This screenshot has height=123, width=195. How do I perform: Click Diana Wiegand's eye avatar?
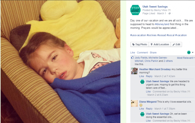tap(134, 103)
